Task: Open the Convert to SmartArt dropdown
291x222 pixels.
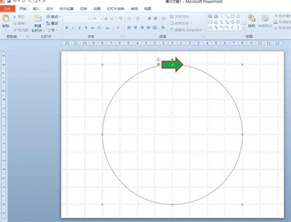Action: 187,30
